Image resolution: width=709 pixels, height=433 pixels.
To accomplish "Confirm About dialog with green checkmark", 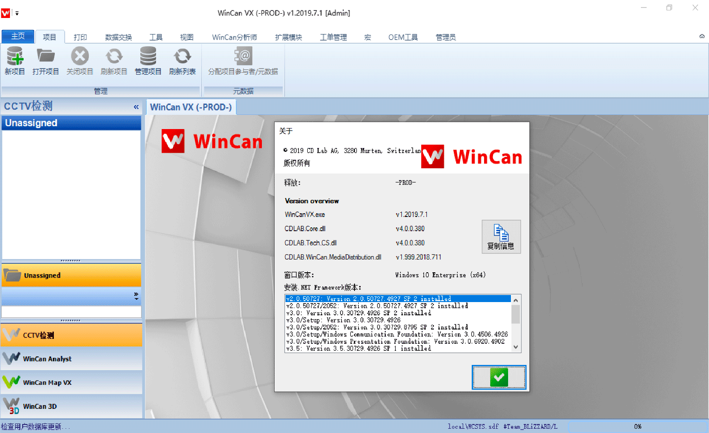I will pyautogui.click(x=499, y=377).
